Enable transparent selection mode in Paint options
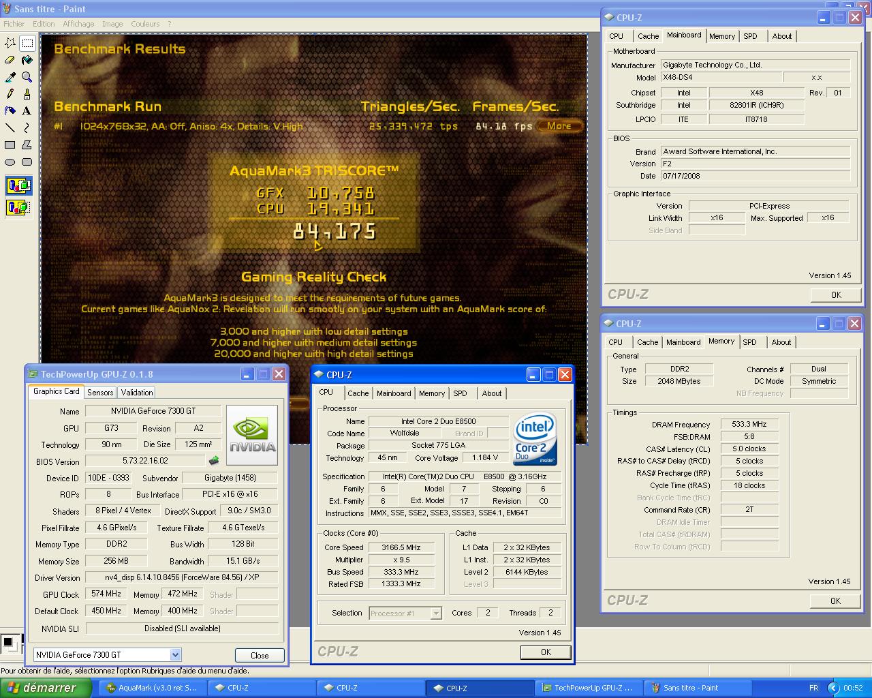Viewport: 872px width, 698px height. [x=18, y=207]
